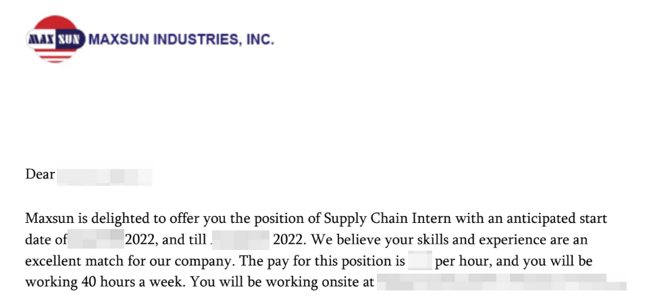Click the blurred recipient name after Dear
This screenshot has width=647, height=302.
point(104,176)
